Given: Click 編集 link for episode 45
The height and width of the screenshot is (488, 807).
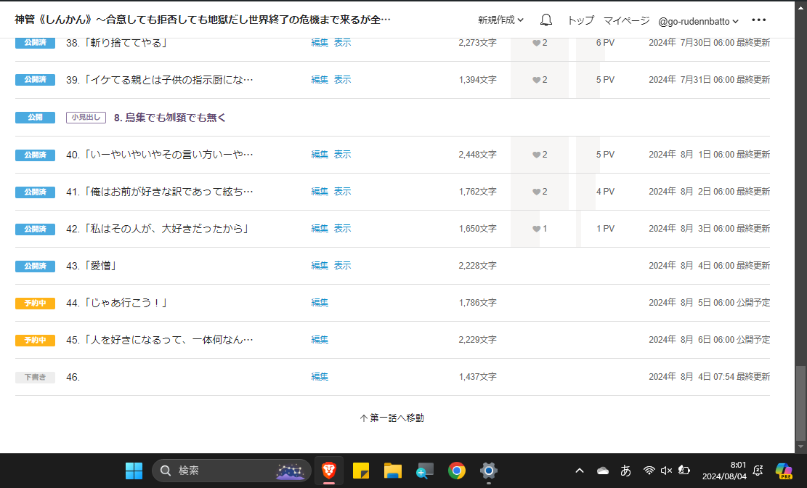Looking at the screenshot, I should click(320, 340).
